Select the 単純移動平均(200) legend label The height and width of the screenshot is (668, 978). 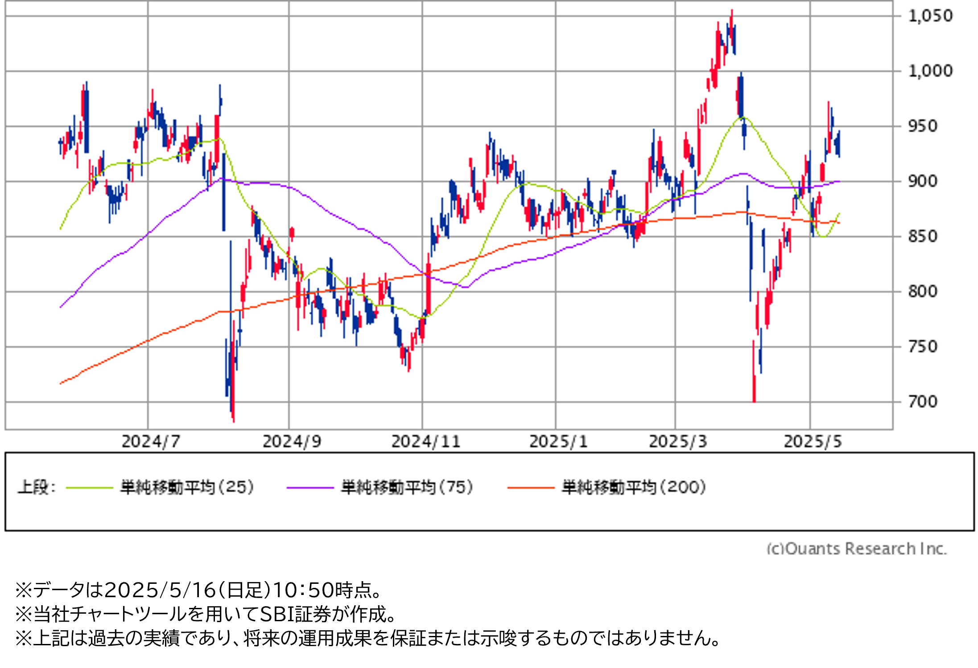634,487
